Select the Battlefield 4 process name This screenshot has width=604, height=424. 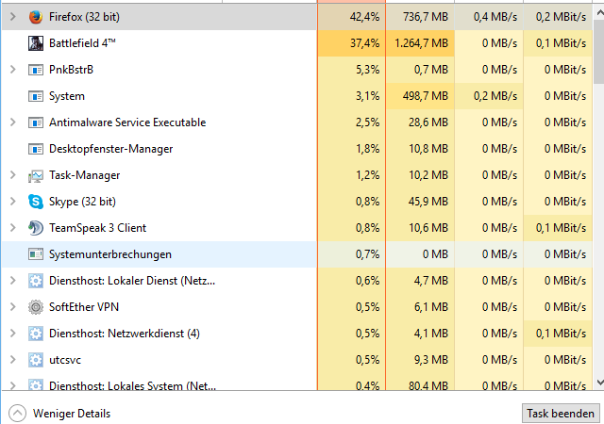click(82, 43)
